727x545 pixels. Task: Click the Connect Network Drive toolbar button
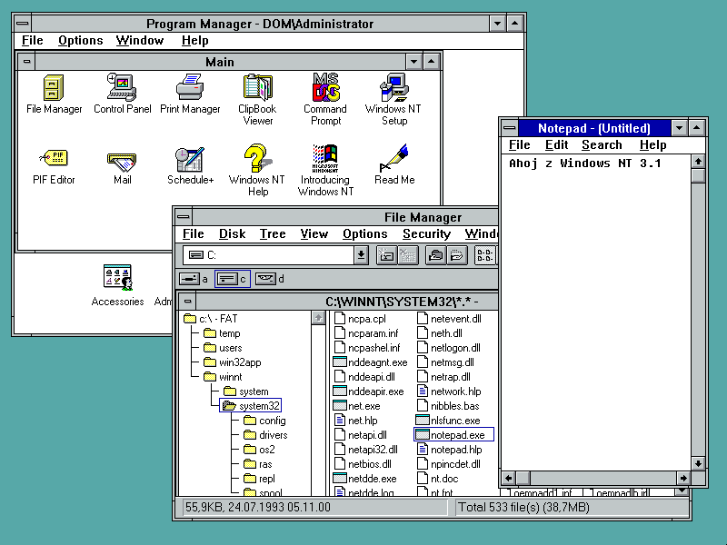tap(385, 255)
